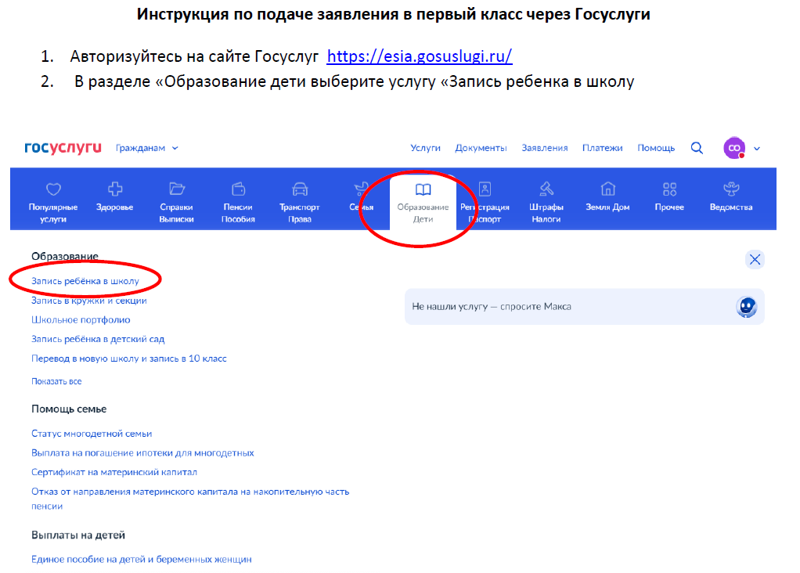Click the Образование Дети book icon
800x573 pixels.
tap(423, 189)
